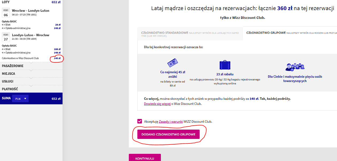The image size is (337, 161).
Task: Click the 21:30 – 00:35 (W6 1804) flight time
Action: [24, 39]
